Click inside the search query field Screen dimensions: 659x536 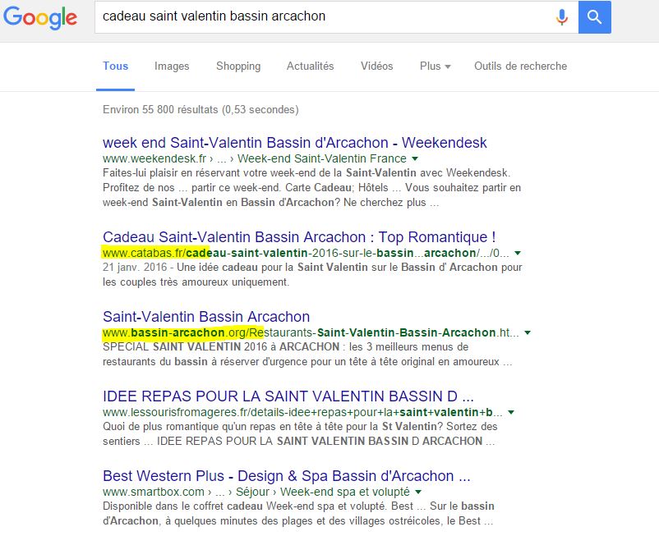click(x=320, y=16)
